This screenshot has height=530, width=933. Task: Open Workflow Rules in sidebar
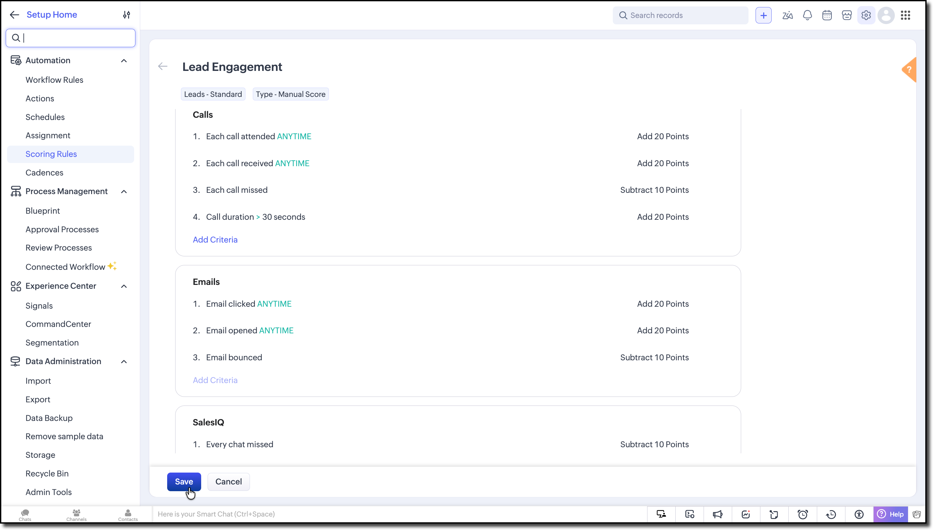(x=54, y=80)
